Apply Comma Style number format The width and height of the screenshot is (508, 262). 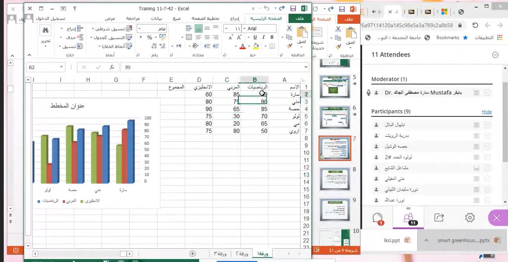click(x=140, y=37)
